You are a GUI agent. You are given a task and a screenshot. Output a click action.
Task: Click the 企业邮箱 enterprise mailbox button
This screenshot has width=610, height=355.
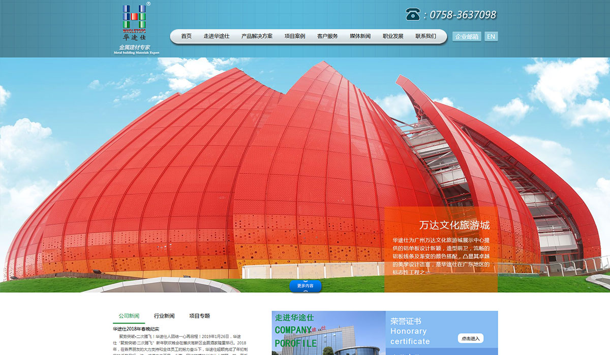pyautogui.click(x=467, y=37)
